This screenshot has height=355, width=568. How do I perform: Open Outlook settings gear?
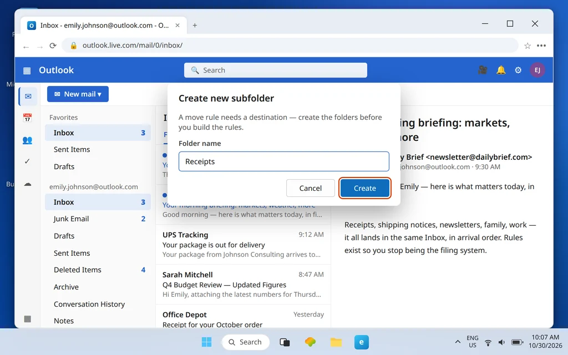pyautogui.click(x=518, y=70)
